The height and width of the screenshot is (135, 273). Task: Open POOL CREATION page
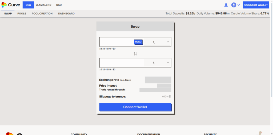pyautogui.click(x=42, y=14)
